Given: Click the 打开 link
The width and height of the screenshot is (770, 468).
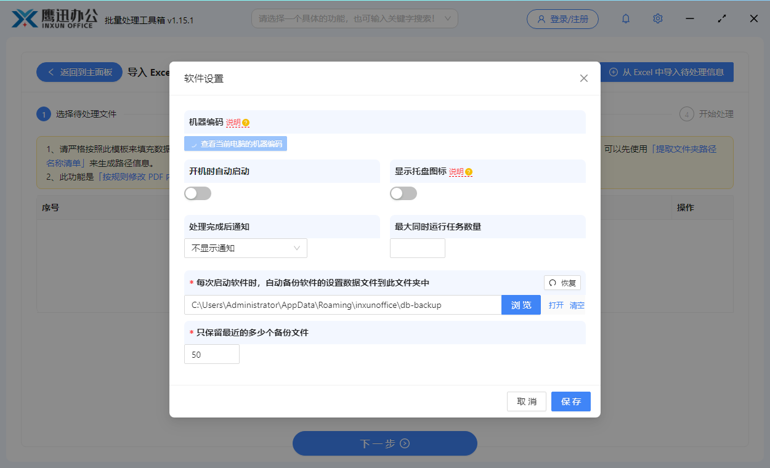Looking at the screenshot, I should (556, 305).
